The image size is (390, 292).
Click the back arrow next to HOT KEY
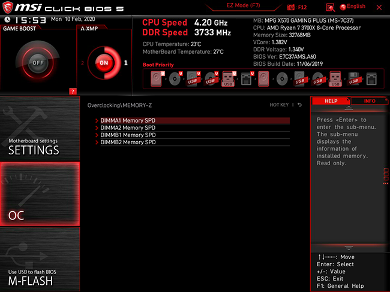pyautogui.click(x=300, y=105)
